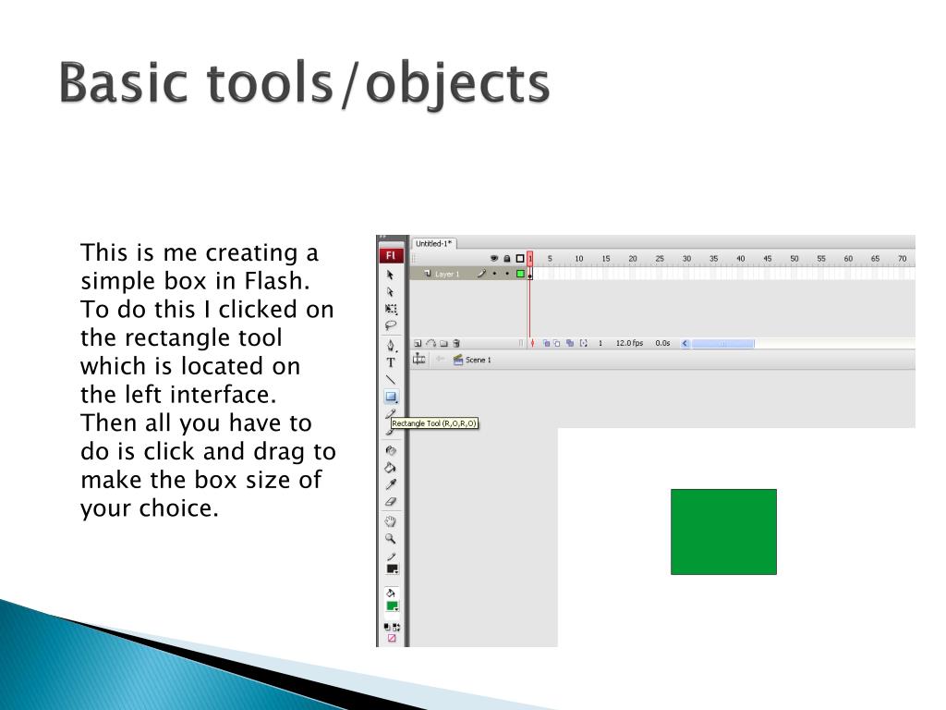Image resolution: width=946 pixels, height=710 pixels.
Task: Select the Ink Bottle tool
Action: [391, 450]
